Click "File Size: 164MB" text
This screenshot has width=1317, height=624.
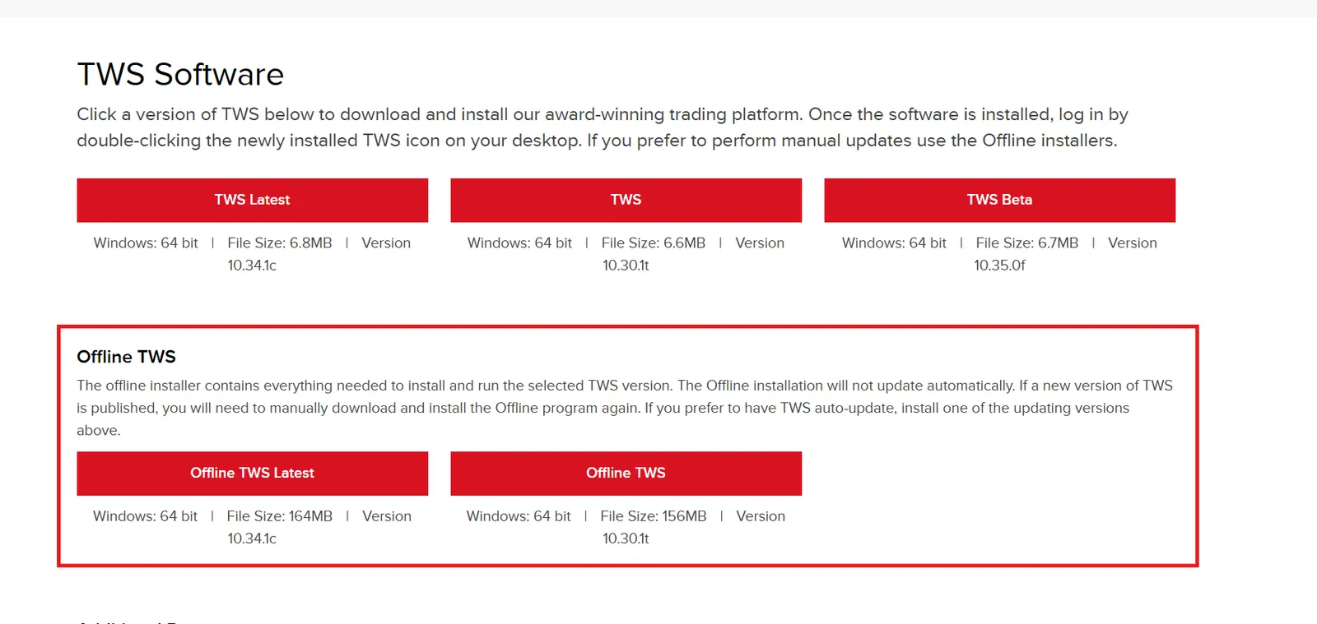pos(280,515)
